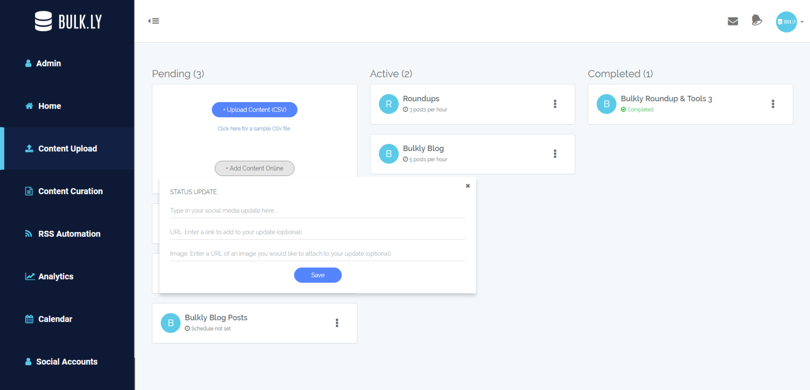The height and width of the screenshot is (390, 810).
Task: Open the sample CSV file link
Action: 254,128
